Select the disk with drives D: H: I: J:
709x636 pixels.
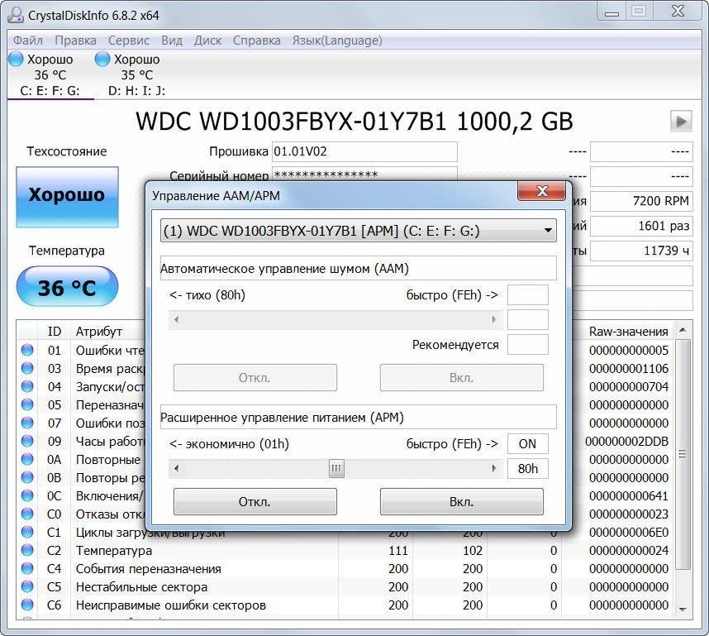click(x=136, y=74)
